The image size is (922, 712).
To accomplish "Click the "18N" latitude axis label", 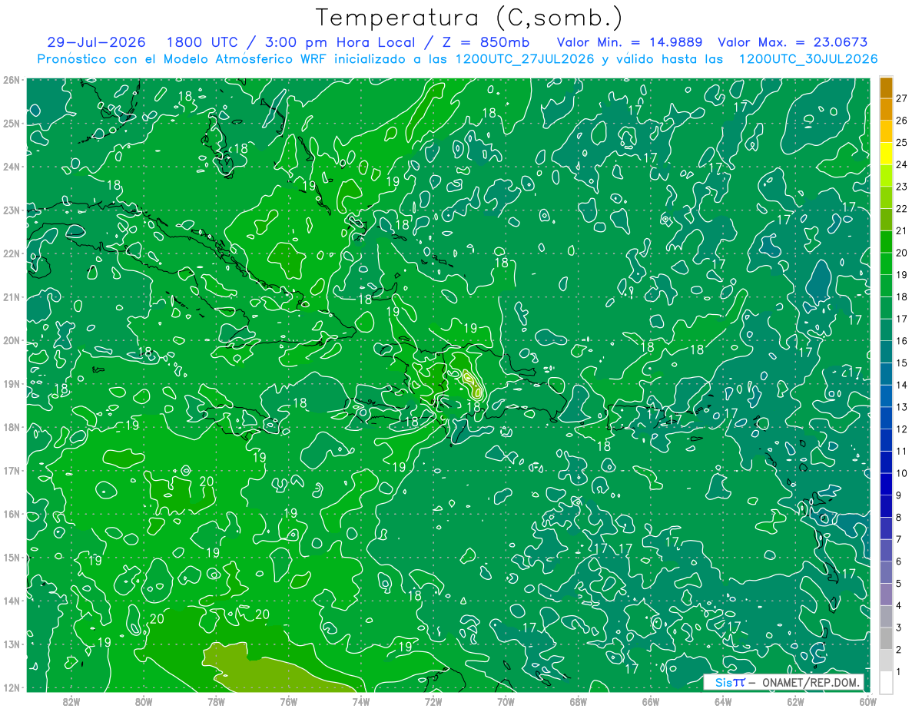I will click(x=12, y=427).
